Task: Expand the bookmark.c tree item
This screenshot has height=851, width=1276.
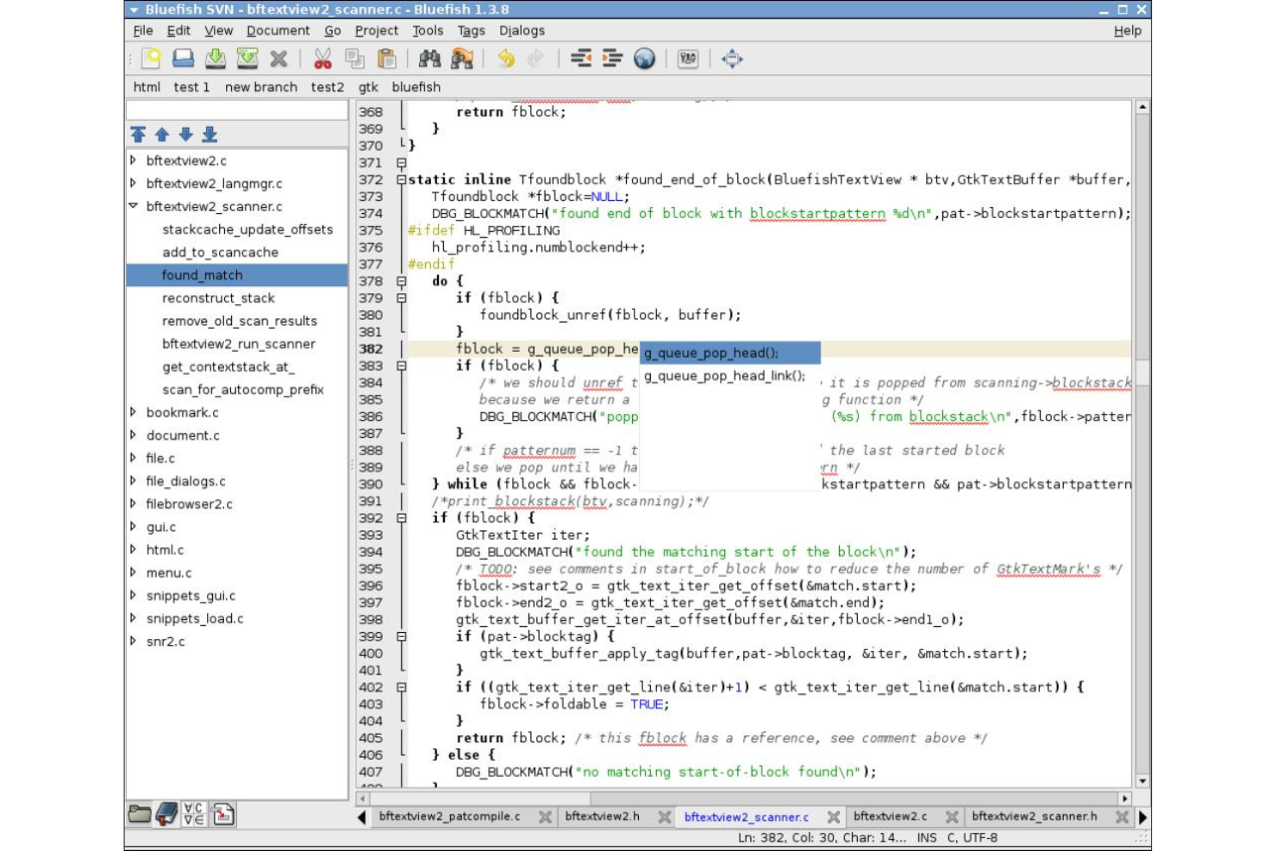Action: click(x=134, y=413)
